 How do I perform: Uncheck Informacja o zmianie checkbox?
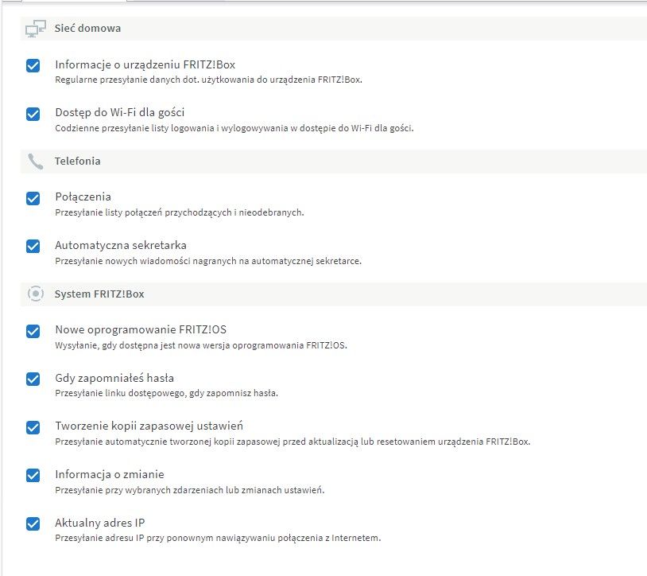[x=33, y=475]
